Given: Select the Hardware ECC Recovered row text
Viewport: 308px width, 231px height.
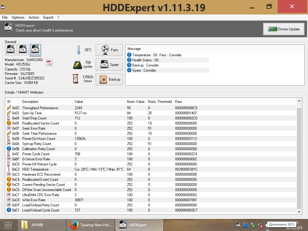Looking at the screenshot, I should click(41, 174).
